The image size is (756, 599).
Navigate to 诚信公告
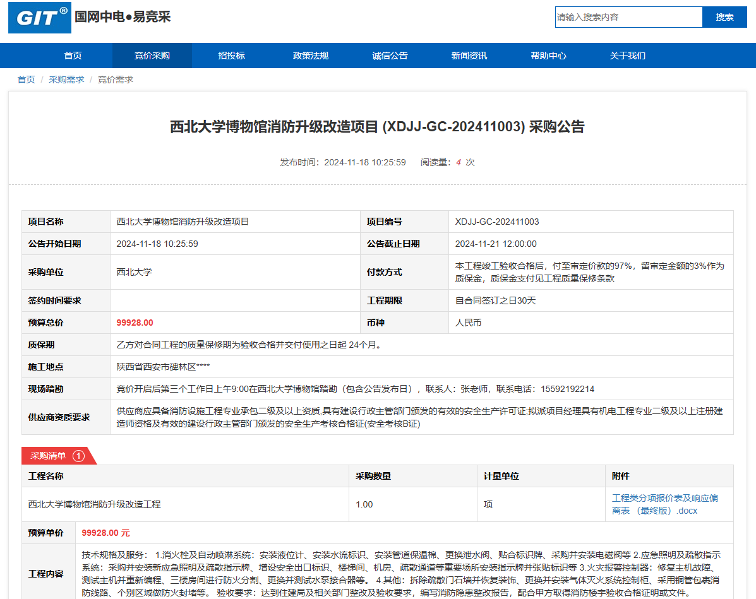pyautogui.click(x=390, y=56)
